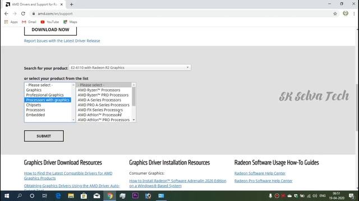This screenshot has width=359, height=201.
Task: Select Chipsets in the category list
Action: click(34, 105)
